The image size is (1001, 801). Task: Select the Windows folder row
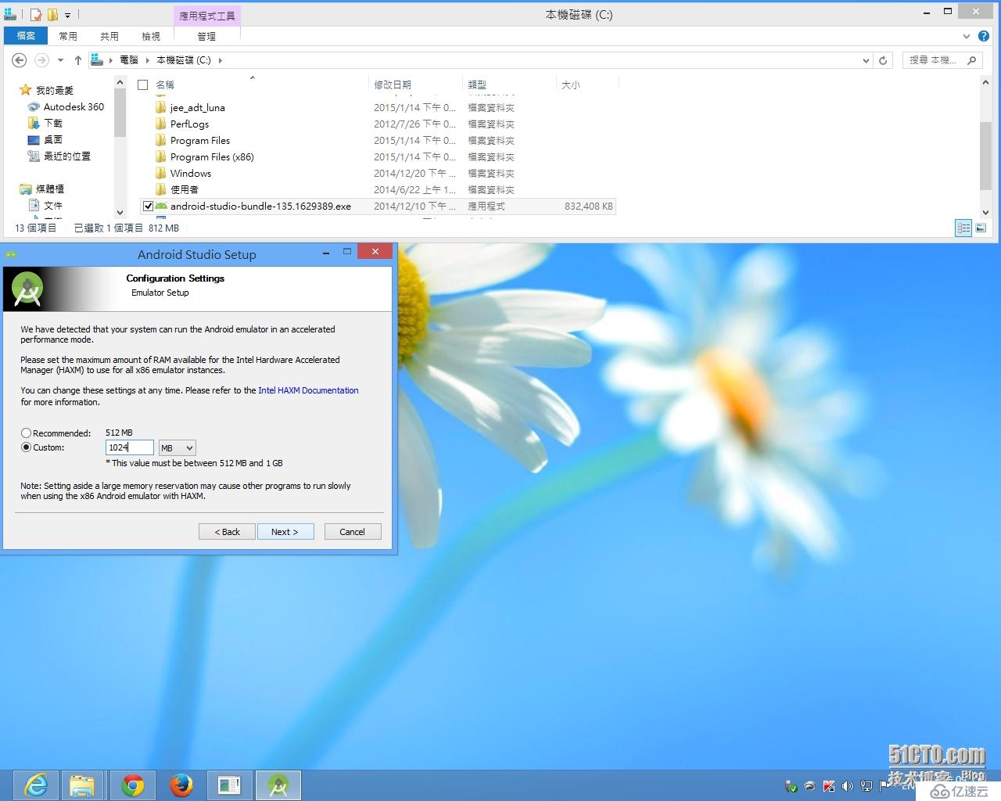pos(378,174)
